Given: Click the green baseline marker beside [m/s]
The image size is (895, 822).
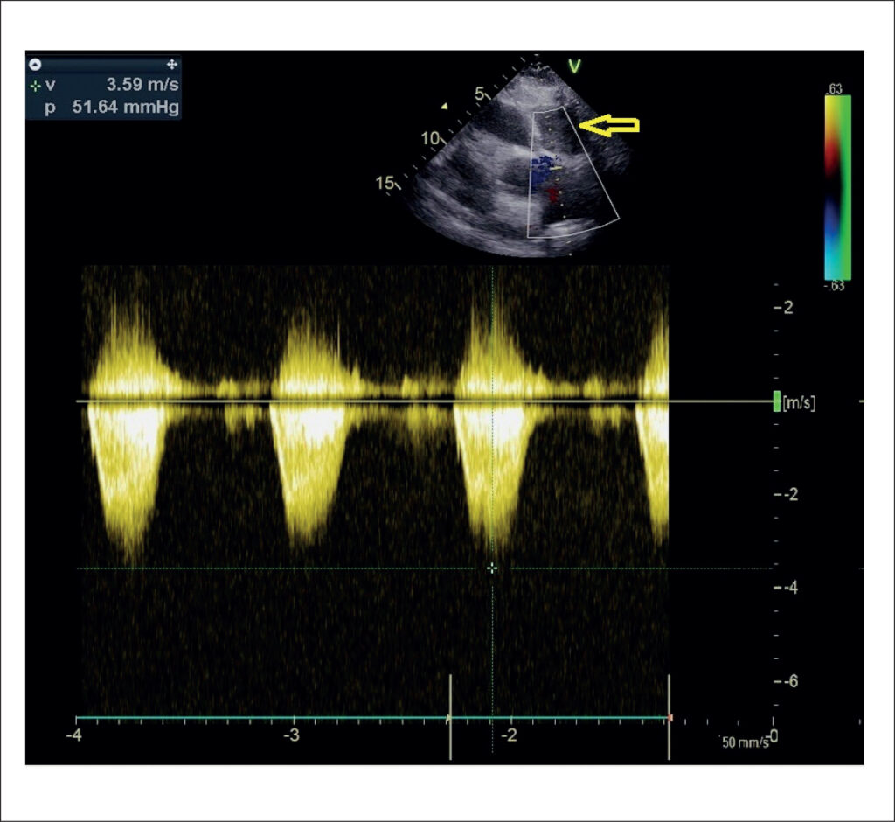Looking at the screenshot, I should 776,401.
